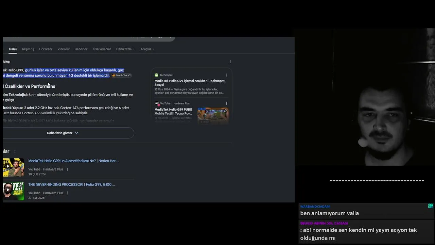Open the three-dot menu on Technopat card
The image size is (435, 245).
(x=226, y=75)
